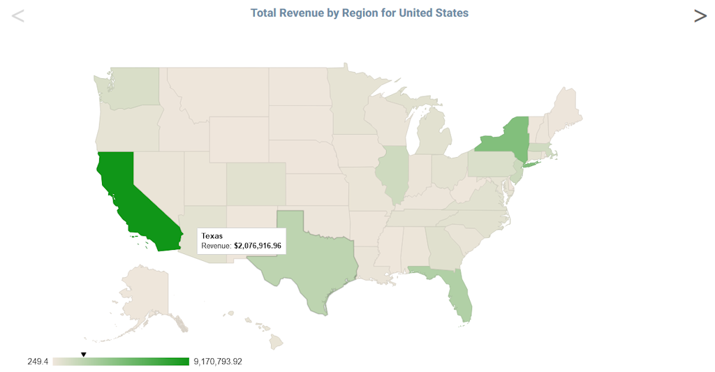This screenshot has width=715, height=372.
Task: Click the Texas tooltip revenue $2,076,916.96
Action: pos(258,246)
